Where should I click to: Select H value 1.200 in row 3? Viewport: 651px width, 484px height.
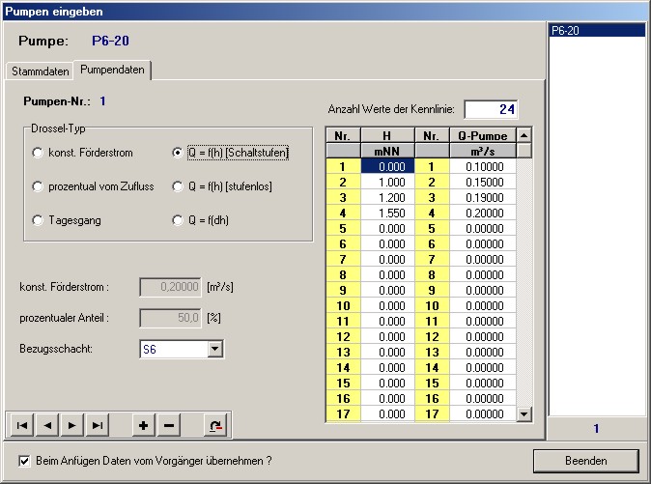click(387, 197)
